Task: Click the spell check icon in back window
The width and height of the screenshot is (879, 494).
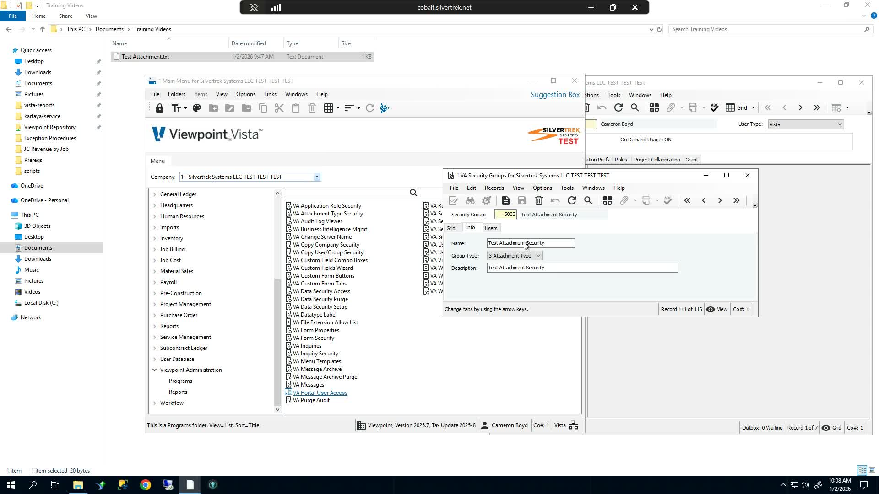Action: (714, 108)
